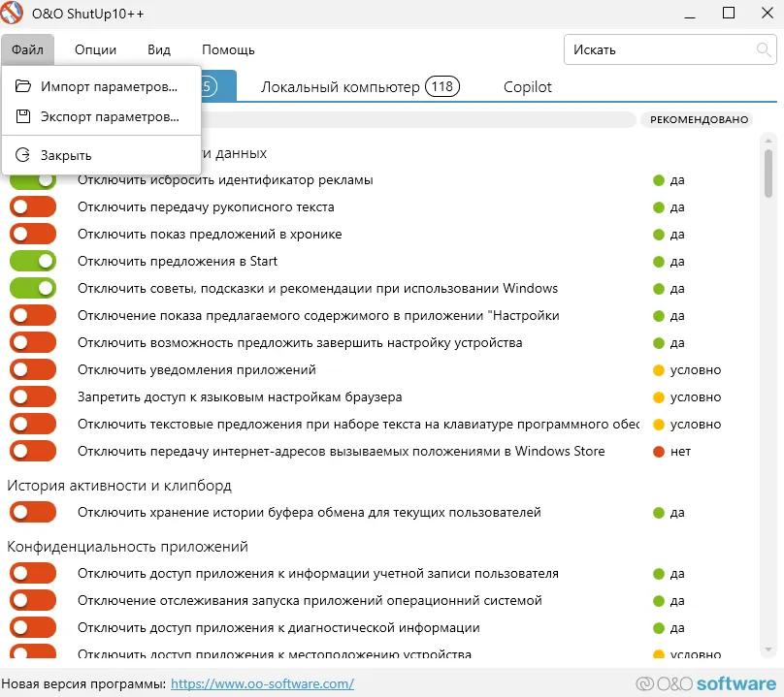Switch to the Copilot tab
This screenshot has height=697, width=784.
coord(528,87)
